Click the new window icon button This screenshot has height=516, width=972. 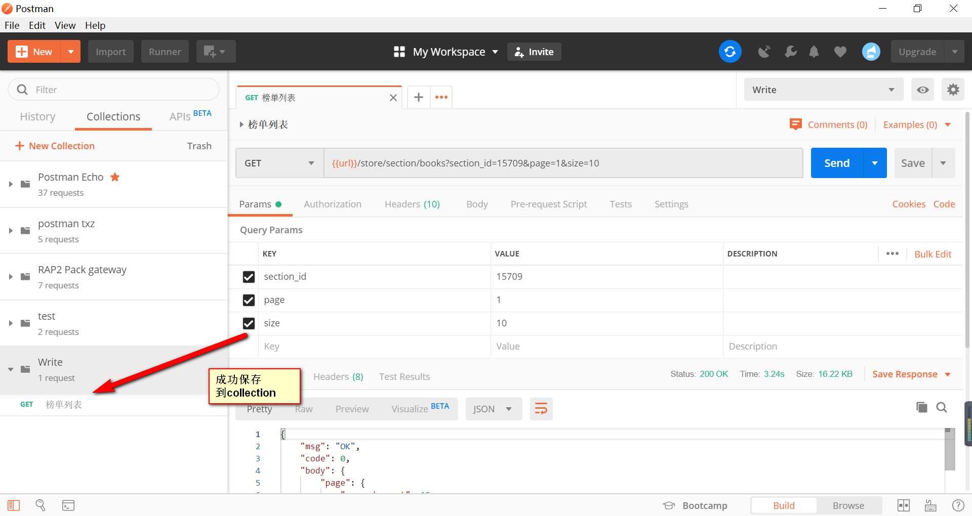(x=216, y=52)
